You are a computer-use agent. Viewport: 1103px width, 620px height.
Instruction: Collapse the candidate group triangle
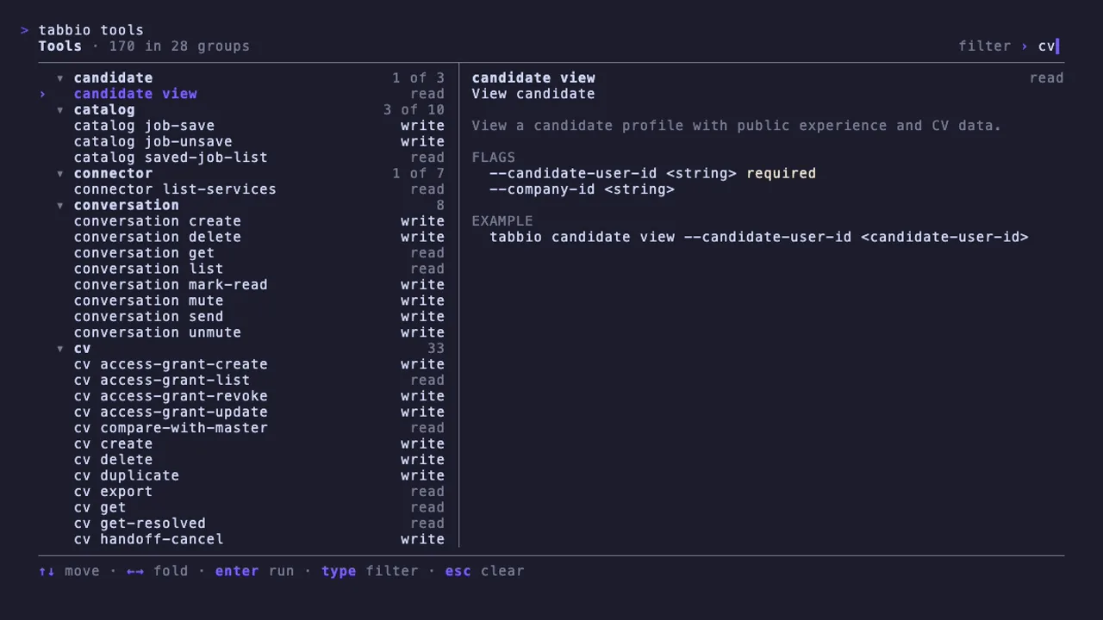coord(60,78)
